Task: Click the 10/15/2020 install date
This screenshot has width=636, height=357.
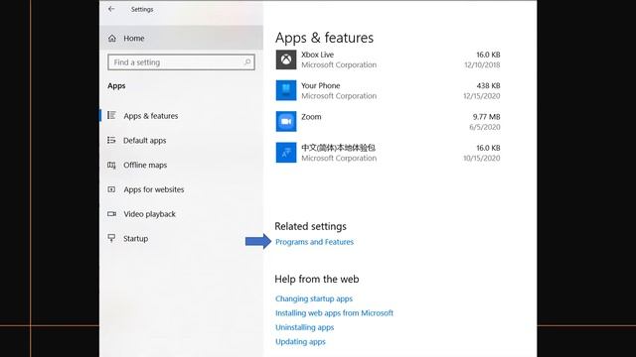Action: click(482, 159)
